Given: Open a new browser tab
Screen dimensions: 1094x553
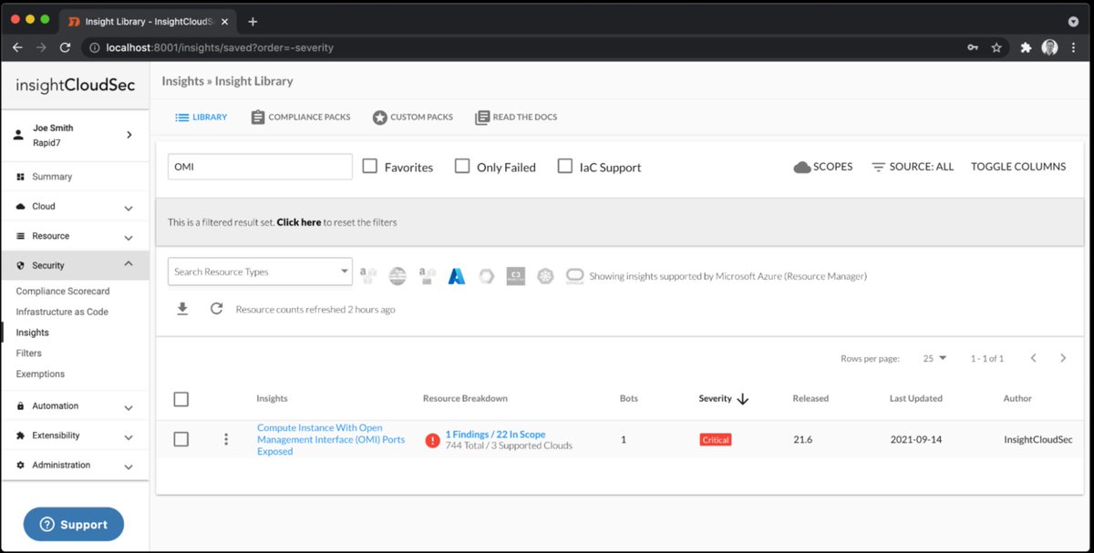Looking at the screenshot, I should [253, 22].
